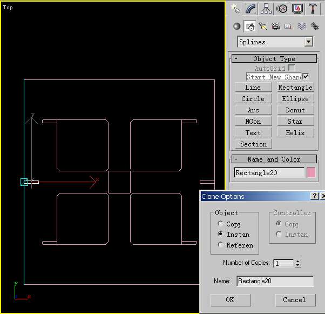This screenshot has height=314, width=325.
Task: Click the Number of Copies spinner arrows
Action: click(x=298, y=263)
